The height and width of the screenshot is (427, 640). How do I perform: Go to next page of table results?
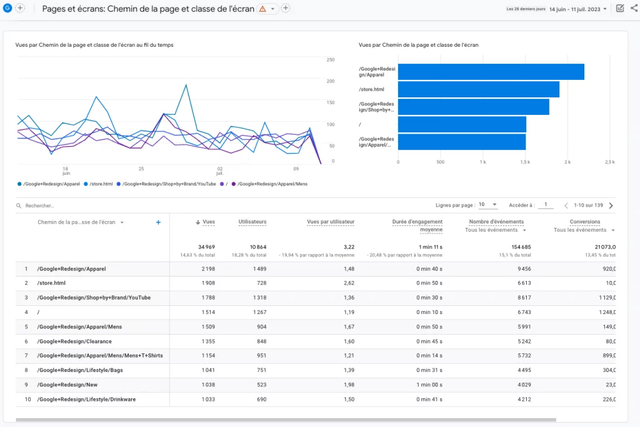tap(611, 205)
